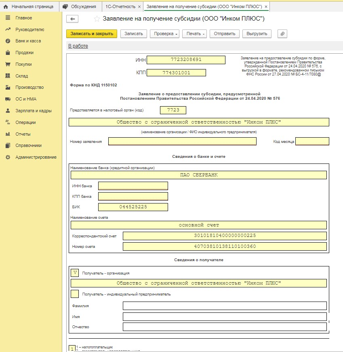The image size is (343, 352).
Task: Click the Имя input field
Action: (x=225, y=316)
